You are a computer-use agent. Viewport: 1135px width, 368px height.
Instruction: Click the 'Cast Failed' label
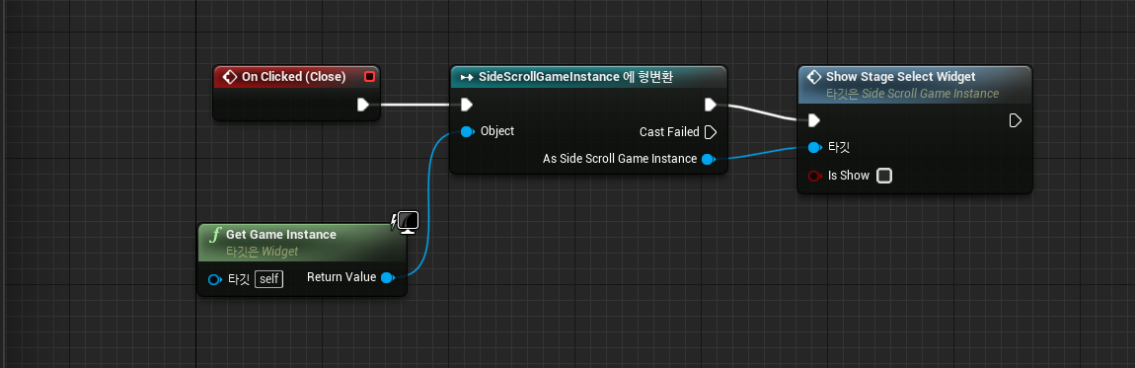click(669, 132)
